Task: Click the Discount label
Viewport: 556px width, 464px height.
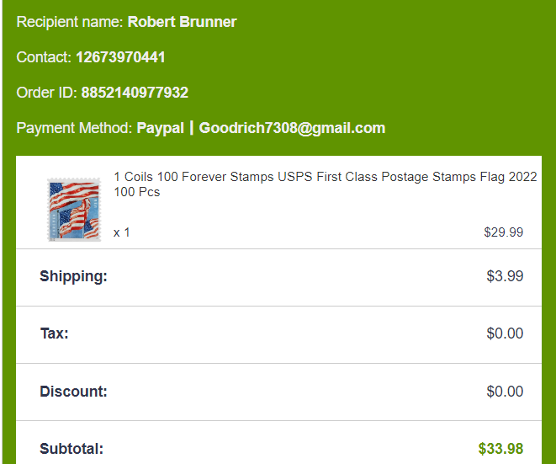Action: click(73, 392)
